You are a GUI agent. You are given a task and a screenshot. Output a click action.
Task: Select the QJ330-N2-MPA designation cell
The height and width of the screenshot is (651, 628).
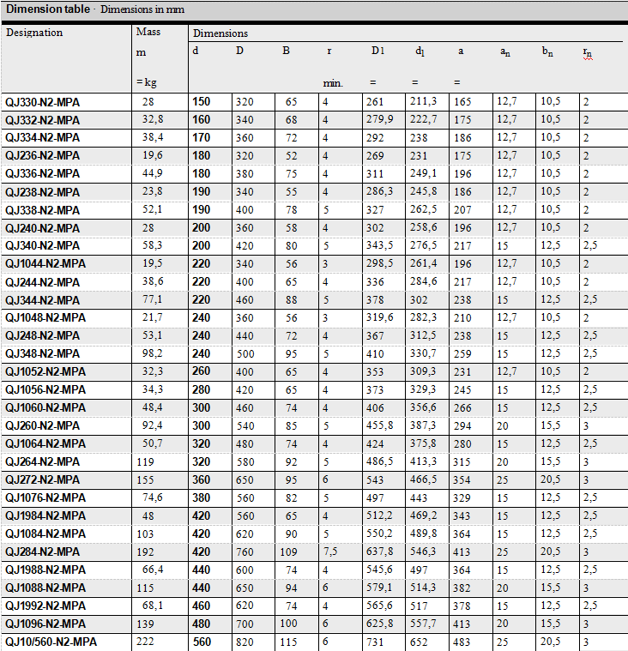coord(43,102)
